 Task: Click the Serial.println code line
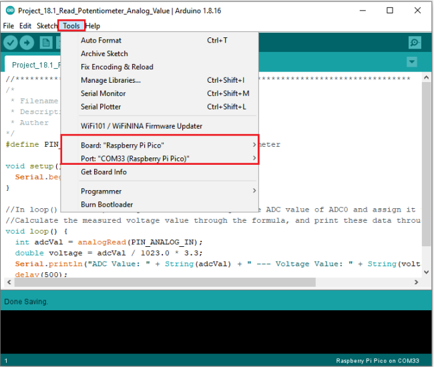(218, 264)
